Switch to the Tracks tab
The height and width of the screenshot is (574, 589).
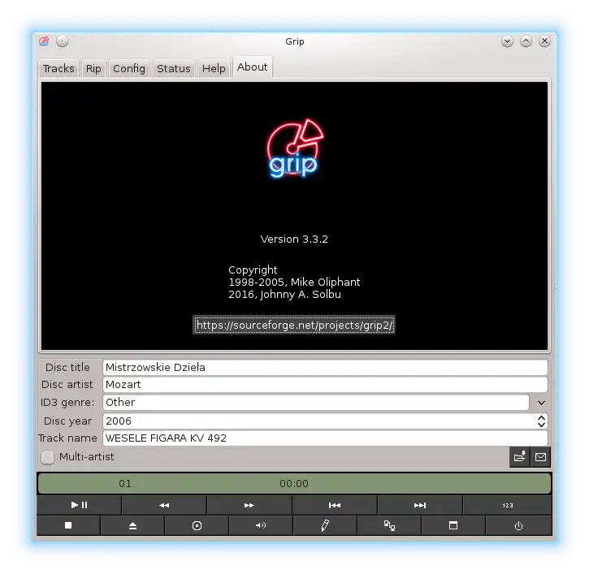click(x=58, y=69)
